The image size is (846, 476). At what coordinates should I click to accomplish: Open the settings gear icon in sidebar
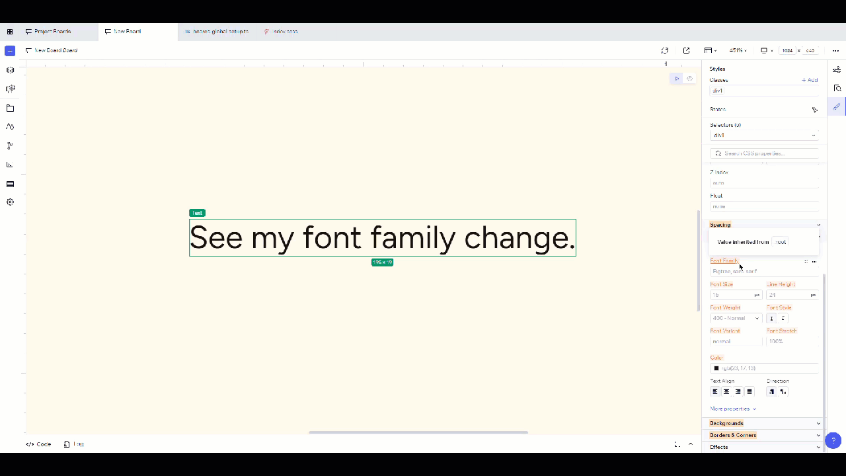10,202
